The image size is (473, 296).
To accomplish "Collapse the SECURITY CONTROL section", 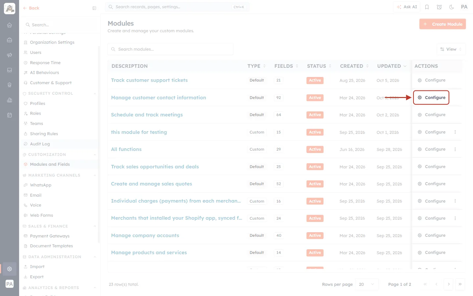I will 95,94.
